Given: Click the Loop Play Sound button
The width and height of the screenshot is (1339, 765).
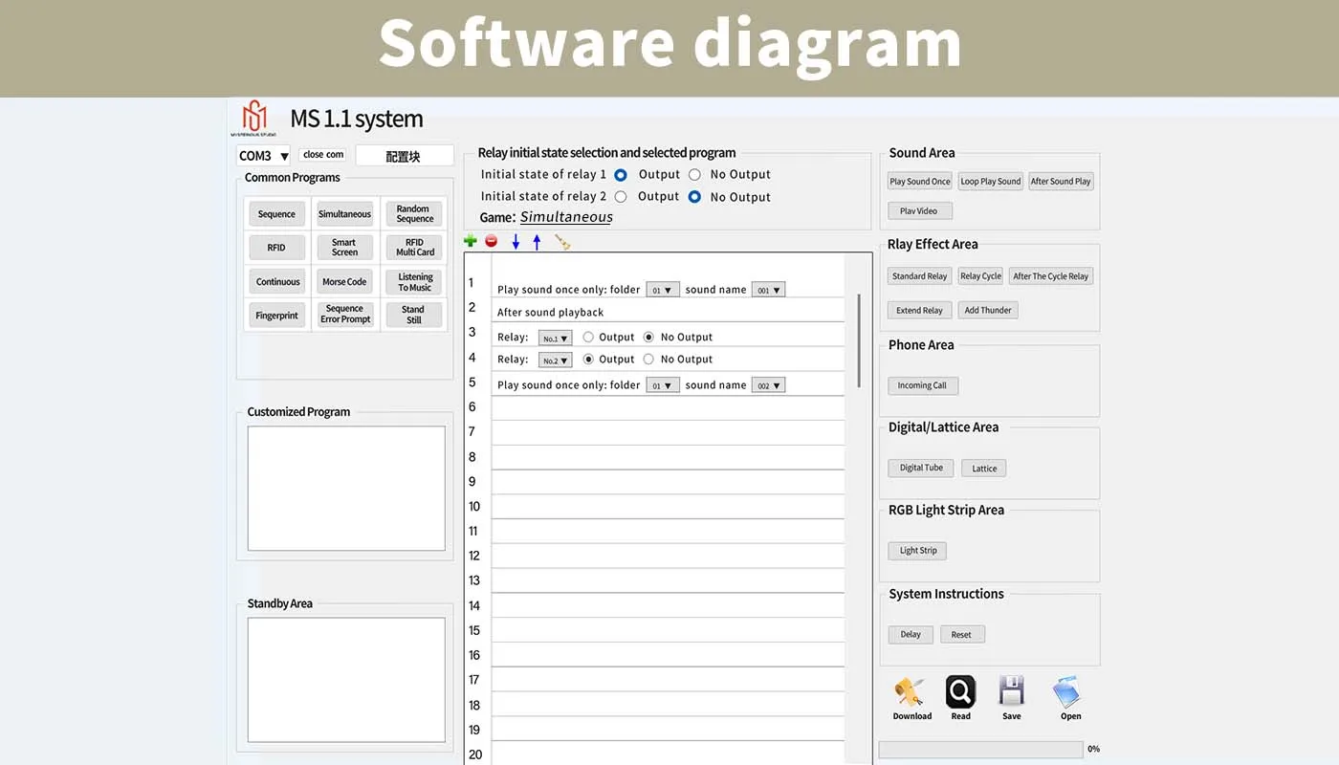Looking at the screenshot, I should tap(991, 181).
